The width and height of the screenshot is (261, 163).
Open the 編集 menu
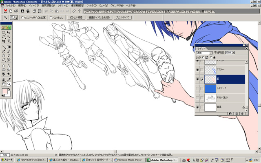point(22,5)
